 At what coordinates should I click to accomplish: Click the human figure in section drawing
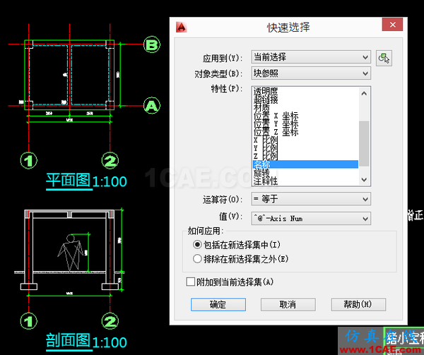click(70, 253)
